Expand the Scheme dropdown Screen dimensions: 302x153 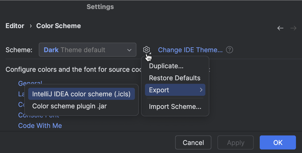pyautogui.click(x=130, y=50)
